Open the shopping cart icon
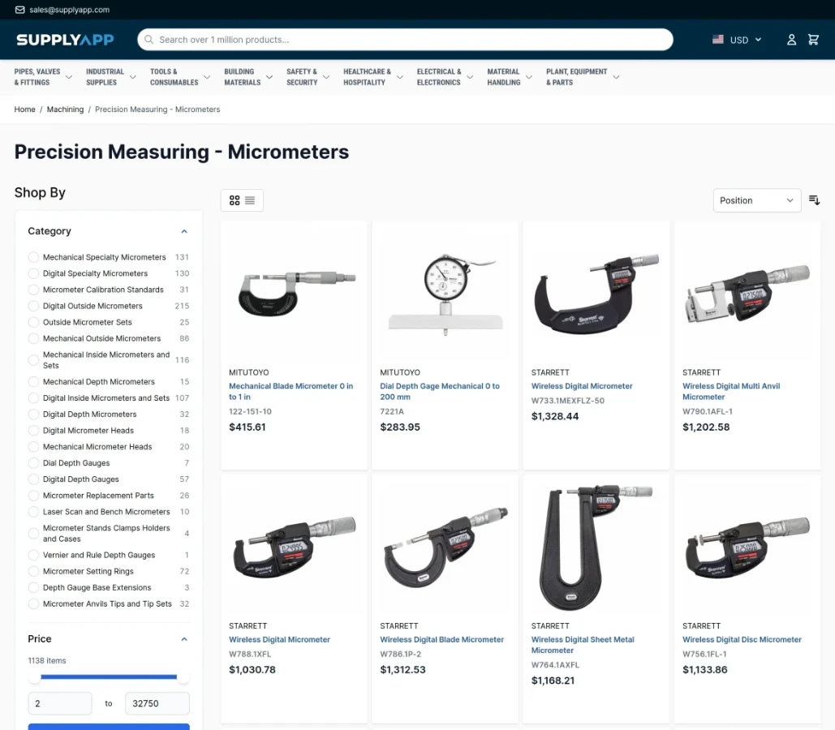Image resolution: width=835 pixels, height=730 pixels. [x=813, y=40]
